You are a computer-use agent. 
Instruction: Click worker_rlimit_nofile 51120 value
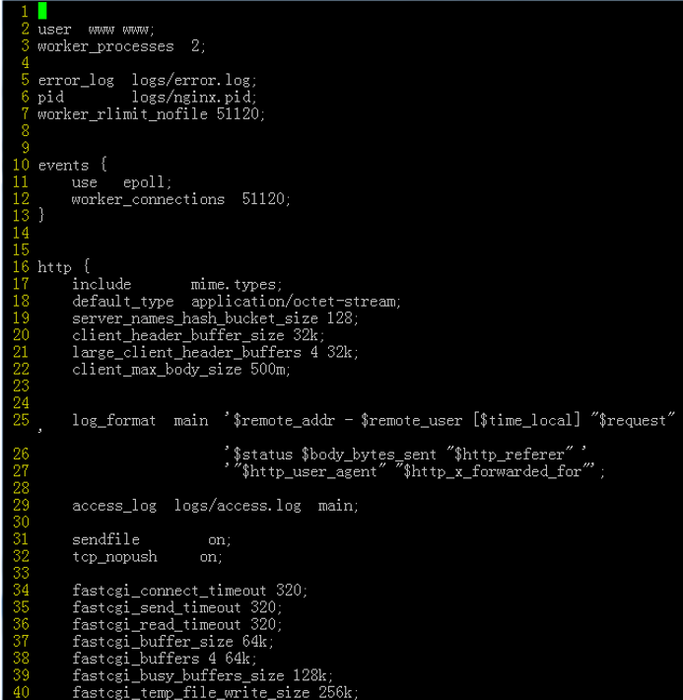tap(238, 113)
